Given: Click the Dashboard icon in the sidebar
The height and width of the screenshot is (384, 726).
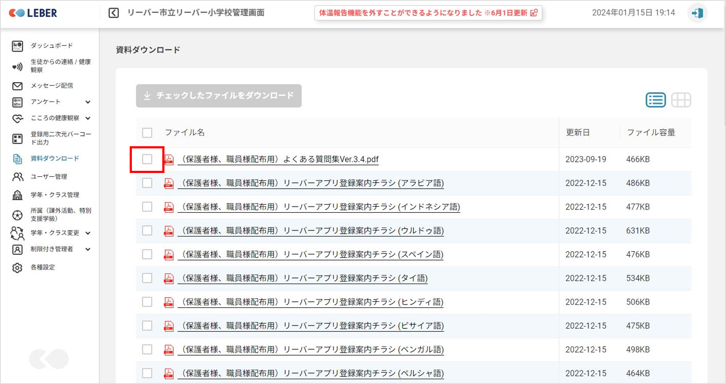Looking at the screenshot, I should 17,46.
